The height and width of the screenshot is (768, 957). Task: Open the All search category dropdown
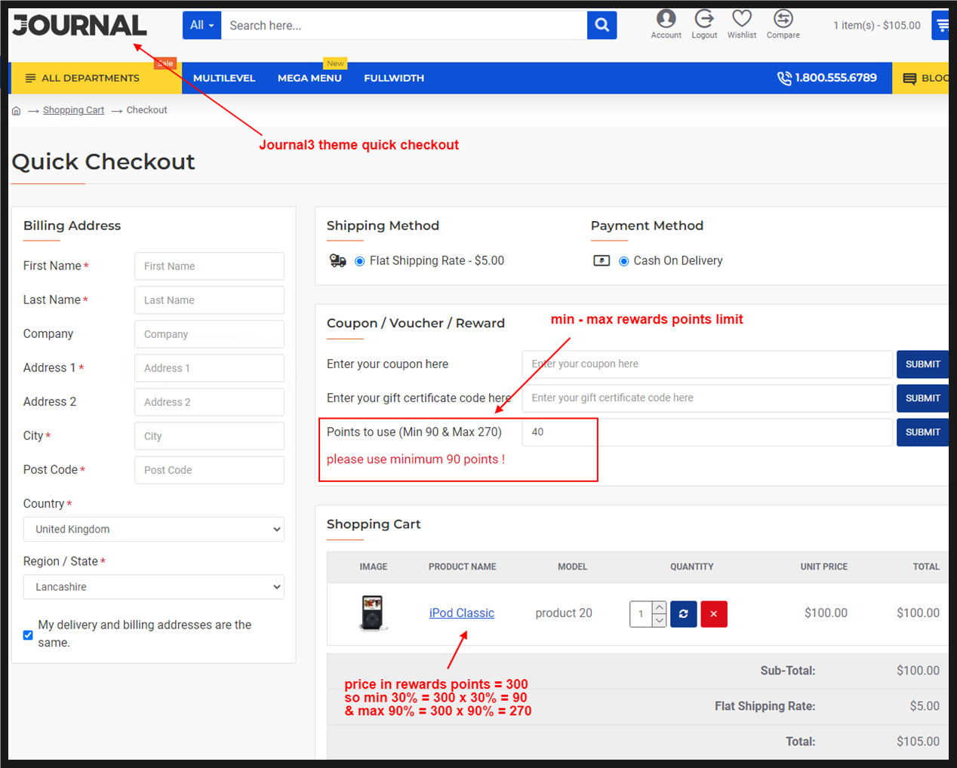coord(202,25)
